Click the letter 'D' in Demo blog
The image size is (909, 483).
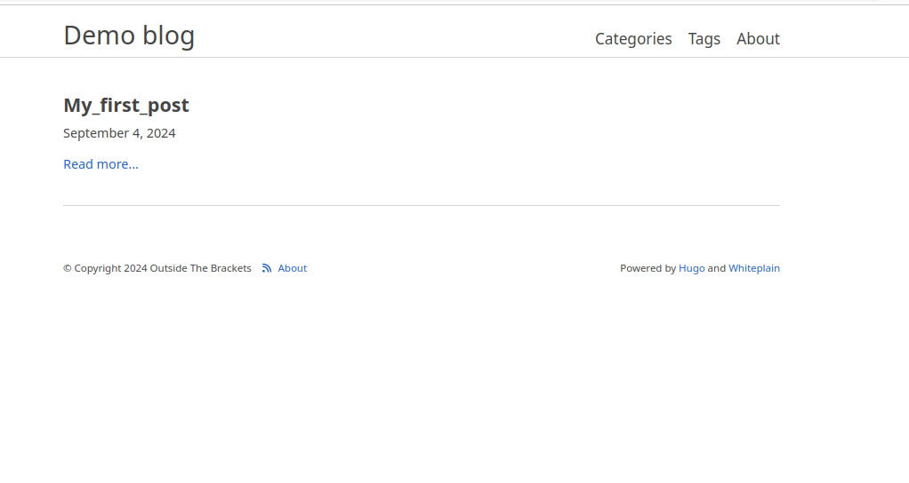pos(74,36)
